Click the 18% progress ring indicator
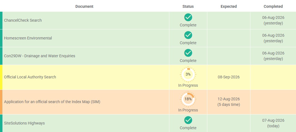296x132 pixels. 188,99
